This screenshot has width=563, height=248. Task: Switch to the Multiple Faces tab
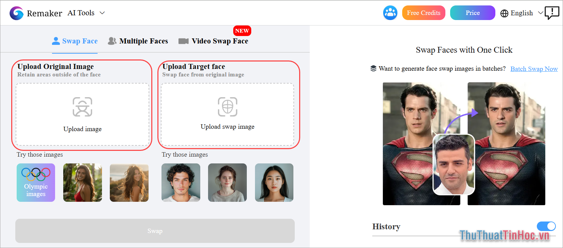(138, 41)
